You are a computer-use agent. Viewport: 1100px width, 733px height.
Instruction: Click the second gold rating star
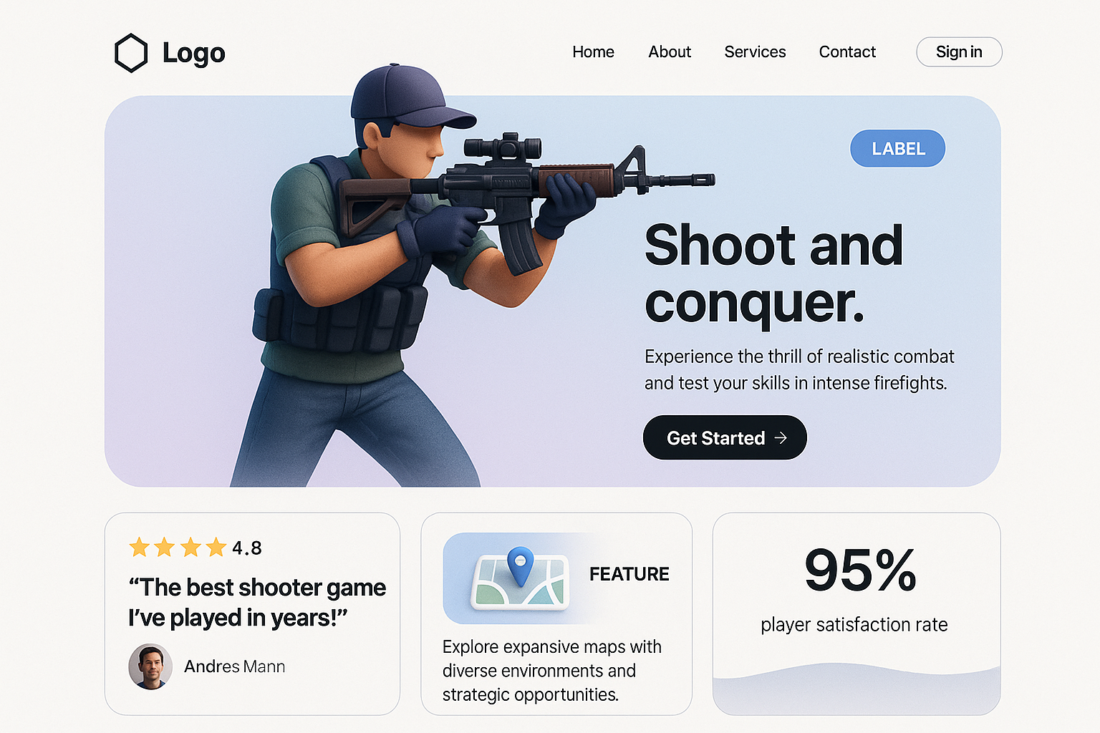coord(165,548)
